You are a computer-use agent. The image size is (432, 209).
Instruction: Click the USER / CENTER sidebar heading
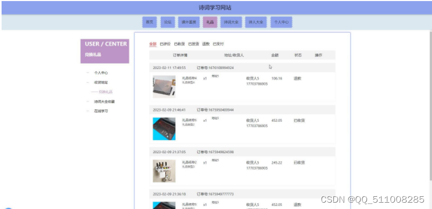[106, 44]
